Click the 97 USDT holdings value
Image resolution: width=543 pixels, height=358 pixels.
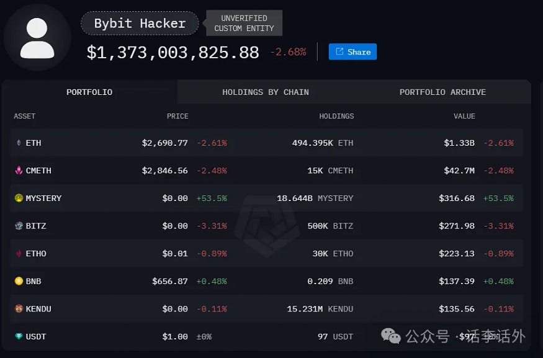pos(336,337)
